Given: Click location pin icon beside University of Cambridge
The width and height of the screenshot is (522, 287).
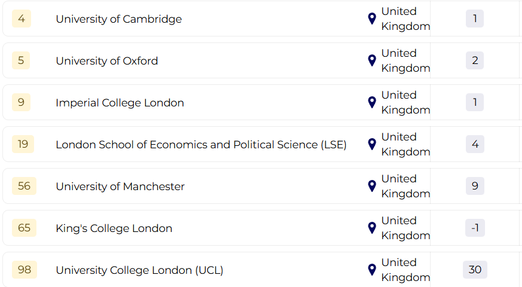Looking at the screenshot, I should coord(372,19).
